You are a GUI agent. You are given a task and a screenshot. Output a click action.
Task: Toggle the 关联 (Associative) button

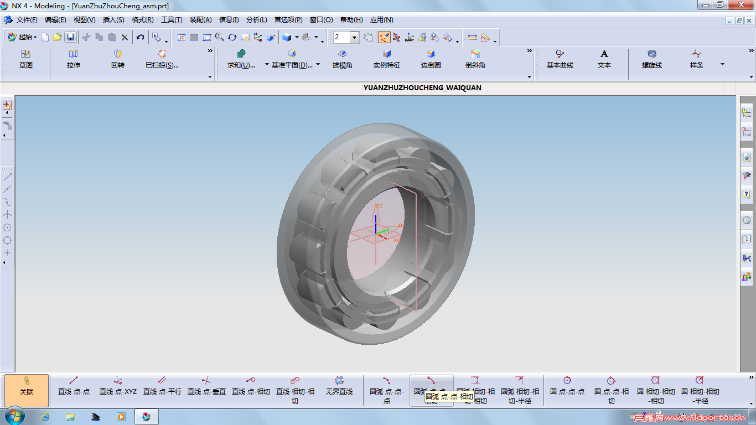pyautogui.click(x=27, y=391)
